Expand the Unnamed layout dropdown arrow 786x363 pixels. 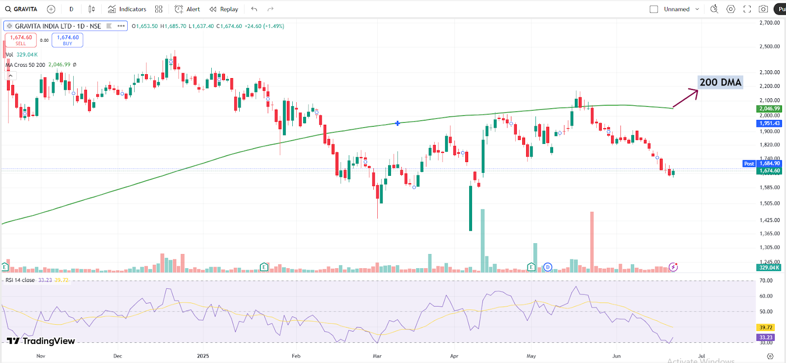697,9
